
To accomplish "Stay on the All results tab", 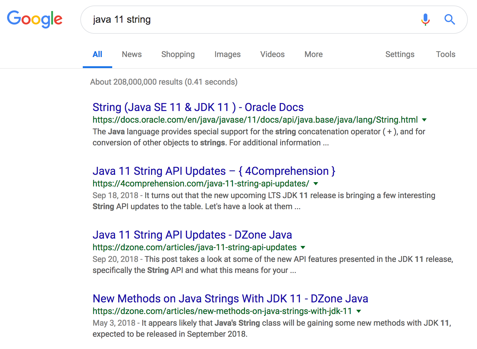I will [x=97, y=54].
